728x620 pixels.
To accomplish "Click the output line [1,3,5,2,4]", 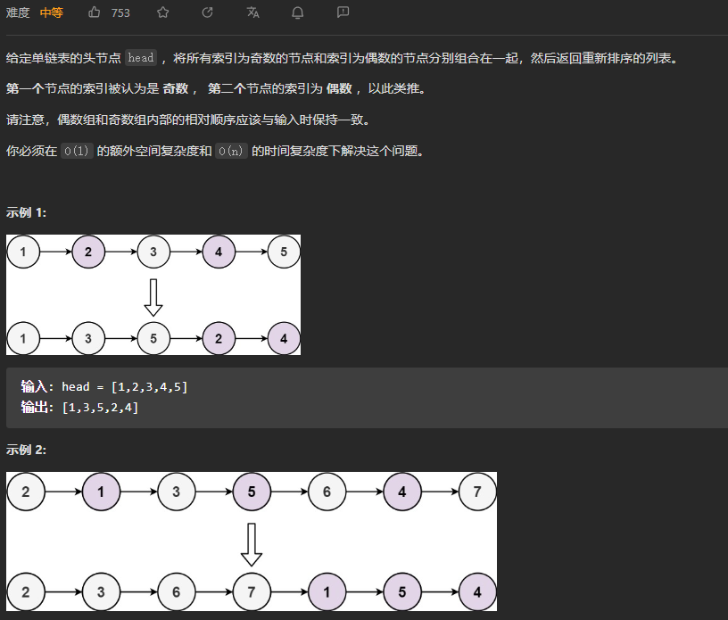I will [x=79, y=408].
